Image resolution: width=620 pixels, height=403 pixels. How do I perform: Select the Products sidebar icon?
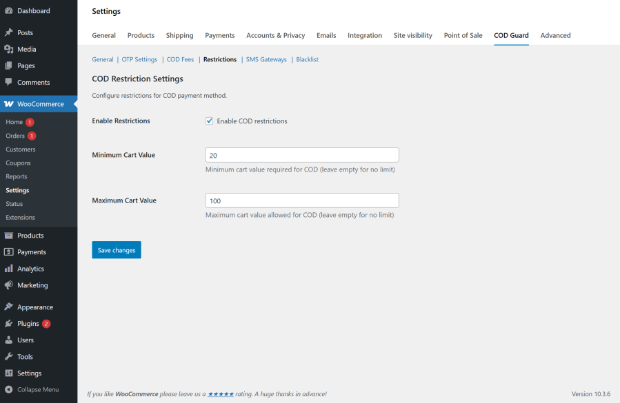click(x=8, y=235)
